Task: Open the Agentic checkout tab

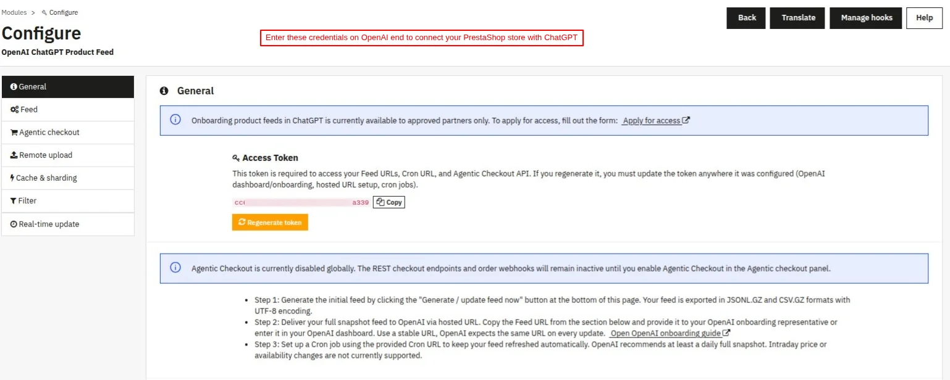Action: coord(68,133)
